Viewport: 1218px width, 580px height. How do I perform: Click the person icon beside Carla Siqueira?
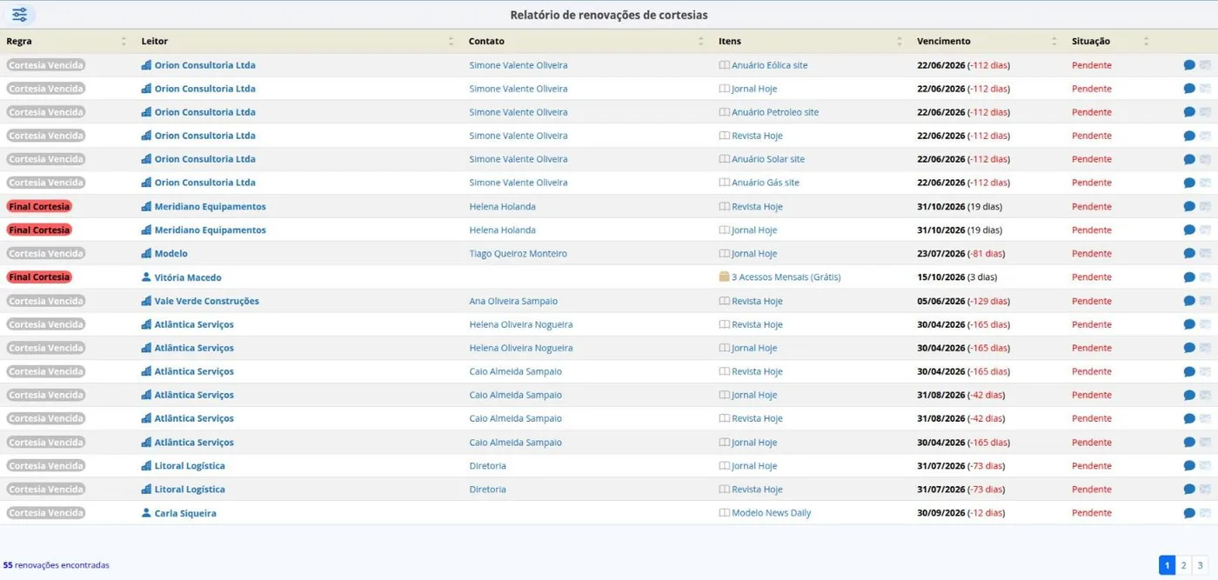click(x=146, y=513)
